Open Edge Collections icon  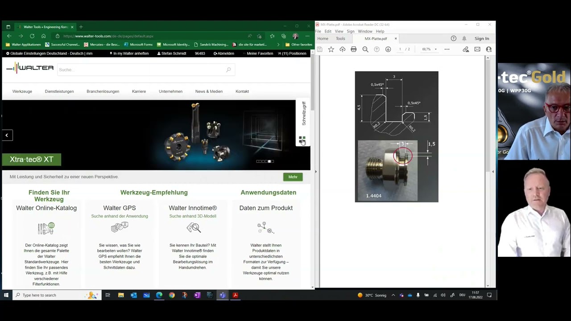[x=284, y=36]
